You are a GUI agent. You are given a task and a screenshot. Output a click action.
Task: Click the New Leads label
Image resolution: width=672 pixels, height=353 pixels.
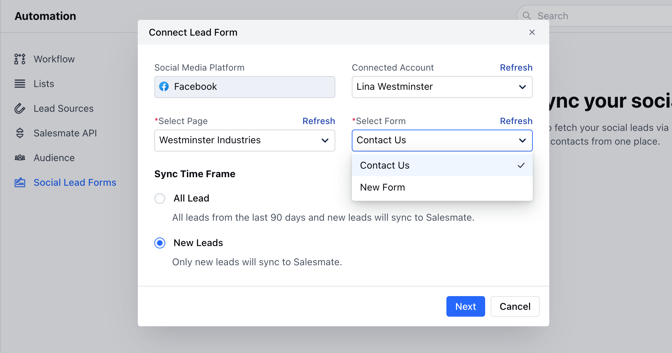pos(198,243)
